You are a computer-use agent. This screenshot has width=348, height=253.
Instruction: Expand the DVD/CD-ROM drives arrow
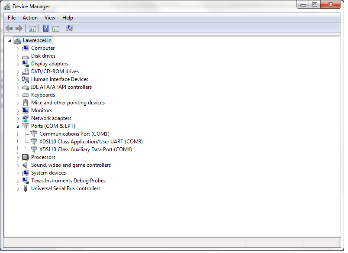(18, 72)
